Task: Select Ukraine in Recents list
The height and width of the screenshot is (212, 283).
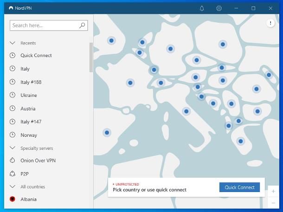Action: [29, 95]
